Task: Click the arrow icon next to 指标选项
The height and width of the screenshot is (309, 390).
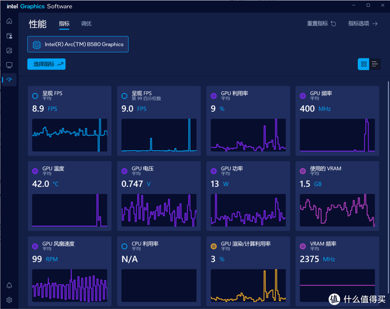Action: 375,24
